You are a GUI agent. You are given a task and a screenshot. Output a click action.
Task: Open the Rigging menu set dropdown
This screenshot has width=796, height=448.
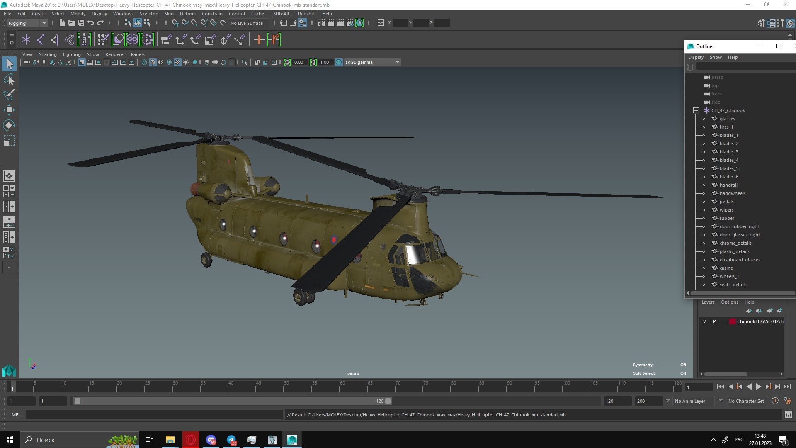point(27,23)
